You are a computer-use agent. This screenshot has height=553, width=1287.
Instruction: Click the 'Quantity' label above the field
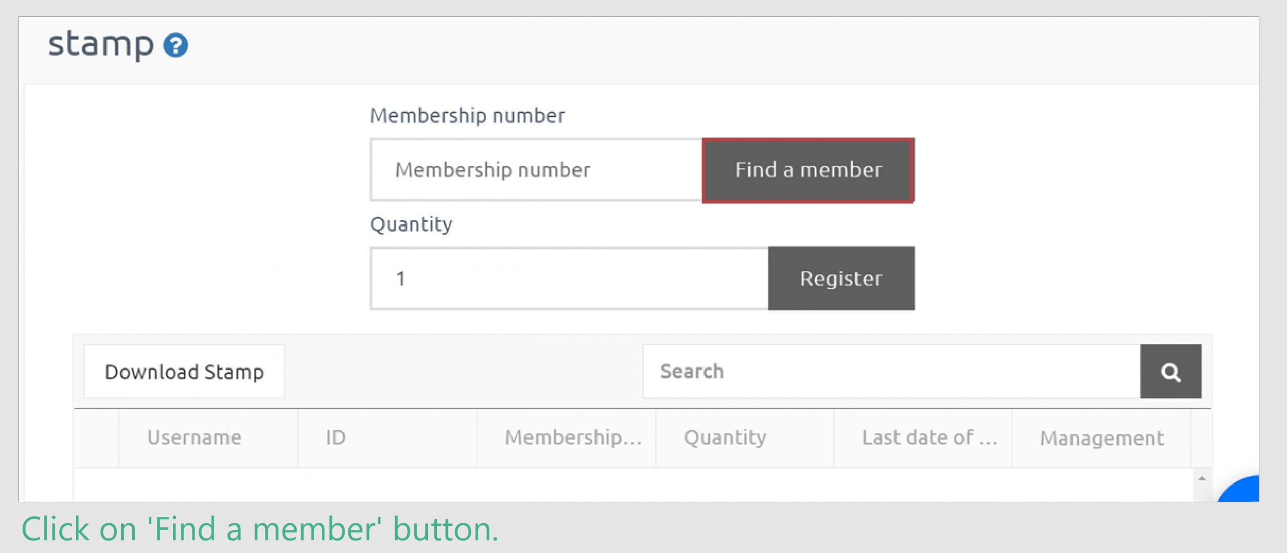pyautogui.click(x=411, y=224)
